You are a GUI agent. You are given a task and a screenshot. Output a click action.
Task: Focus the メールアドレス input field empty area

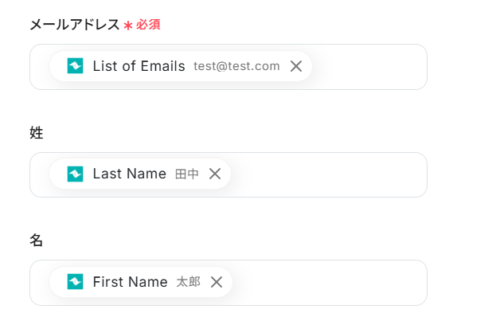tap(366, 67)
